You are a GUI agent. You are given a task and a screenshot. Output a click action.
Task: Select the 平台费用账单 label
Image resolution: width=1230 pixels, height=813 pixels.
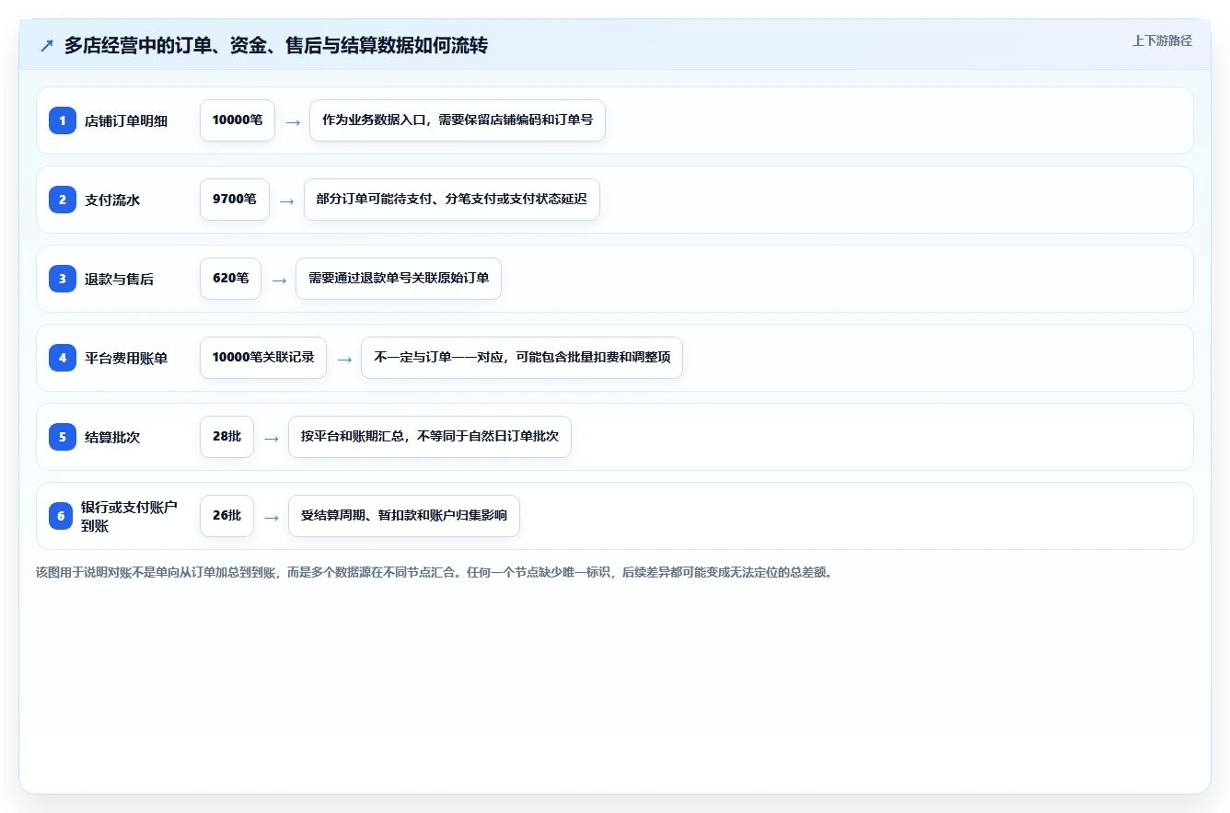coord(126,358)
